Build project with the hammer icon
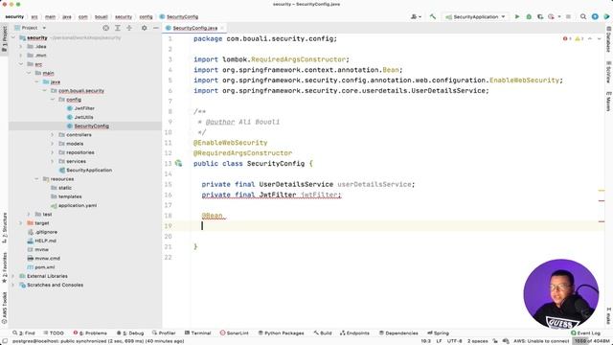Viewport: 613px width, 345px height. [432, 17]
